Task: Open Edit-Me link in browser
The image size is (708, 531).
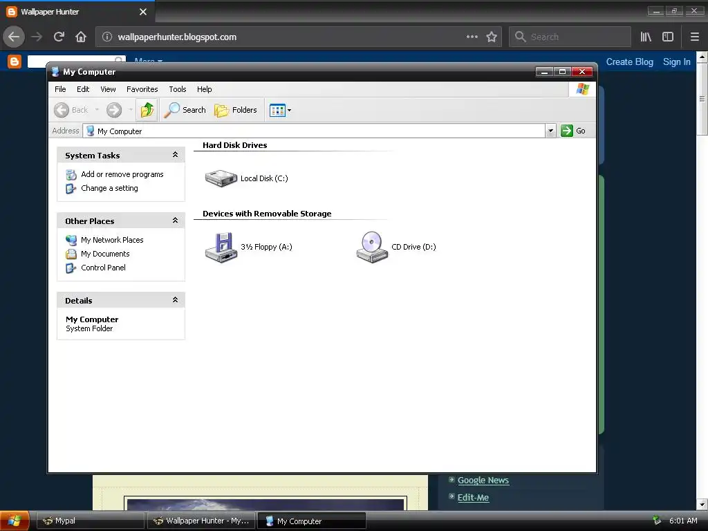Action: [473, 498]
